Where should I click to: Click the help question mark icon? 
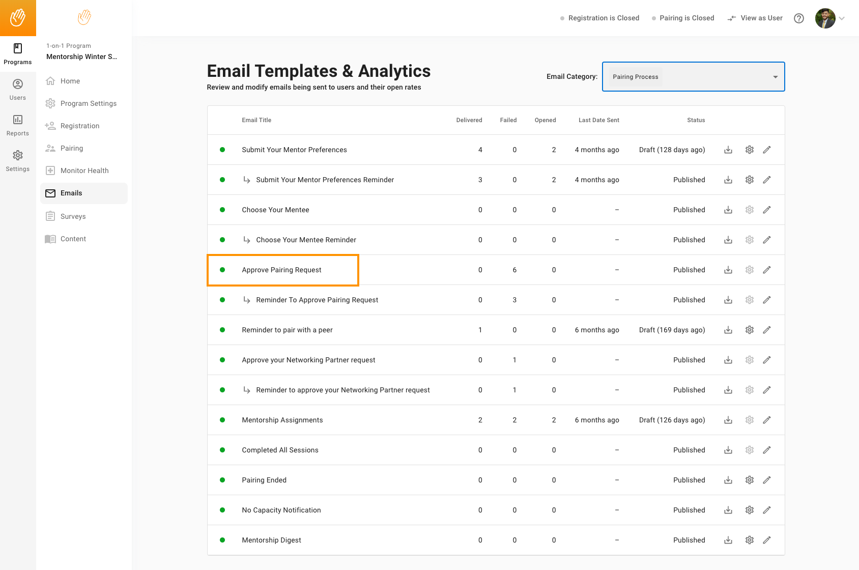click(799, 18)
